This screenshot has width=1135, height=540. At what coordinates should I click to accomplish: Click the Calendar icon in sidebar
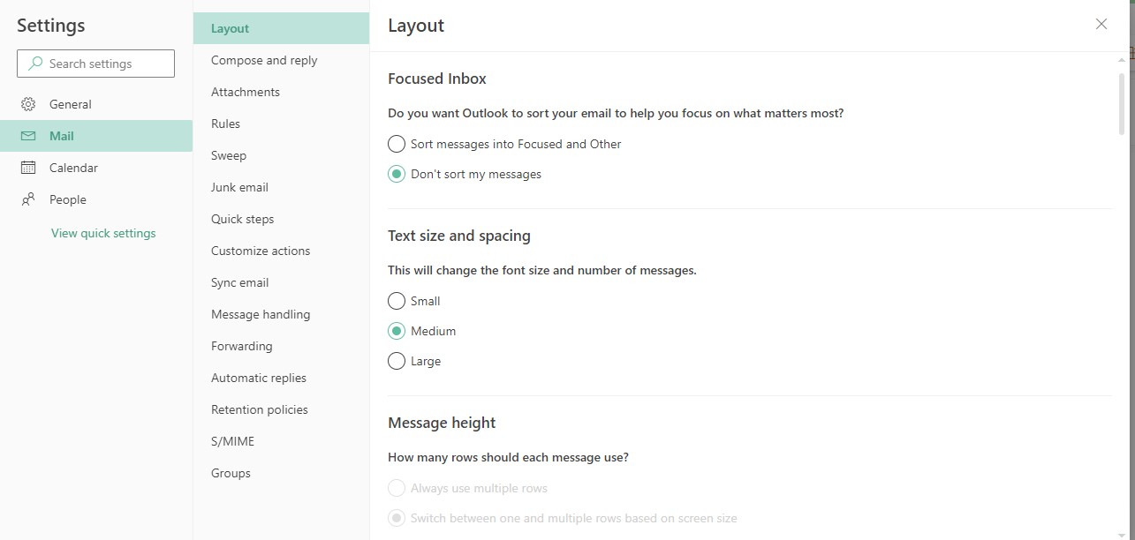click(28, 168)
